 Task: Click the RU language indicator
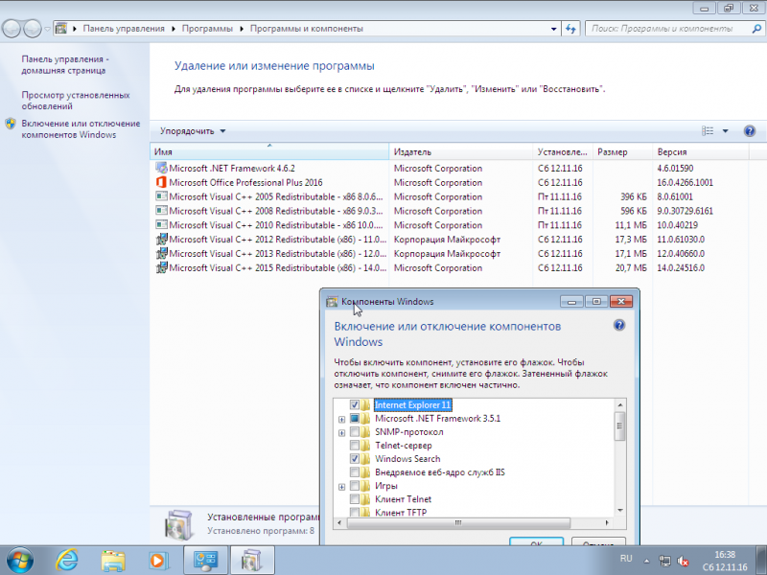[x=626, y=559]
